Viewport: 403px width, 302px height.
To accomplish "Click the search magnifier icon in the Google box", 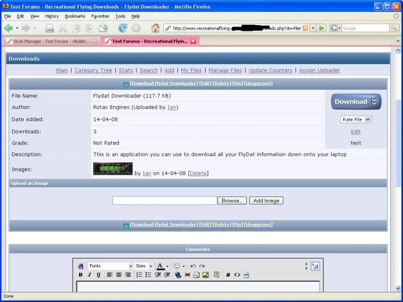I will click(x=394, y=28).
